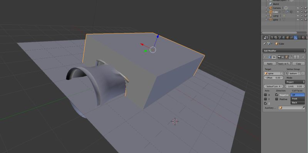
Task: Toggle viewport visibility eye for Cube
Action: point(298,12)
